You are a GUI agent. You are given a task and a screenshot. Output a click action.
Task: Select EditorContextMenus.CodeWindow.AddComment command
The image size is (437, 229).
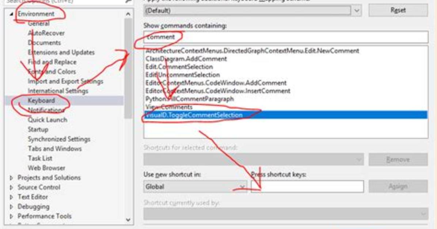click(x=216, y=83)
